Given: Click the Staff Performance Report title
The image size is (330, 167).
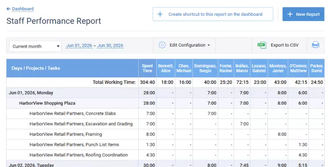Looking at the screenshot, I should point(54,21).
